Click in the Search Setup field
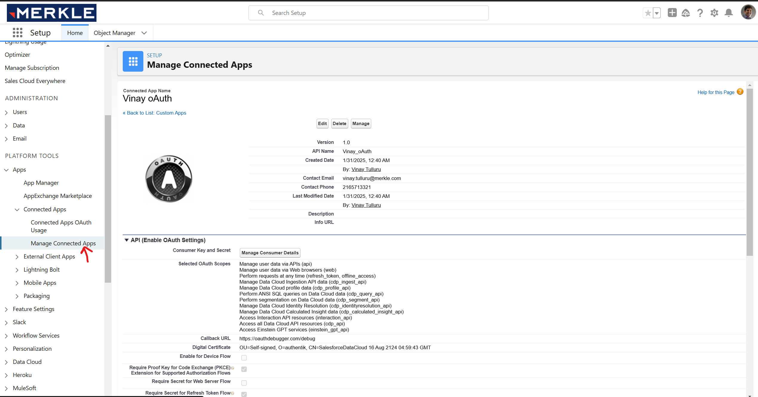This screenshot has height=397, width=758. (x=369, y=13)
